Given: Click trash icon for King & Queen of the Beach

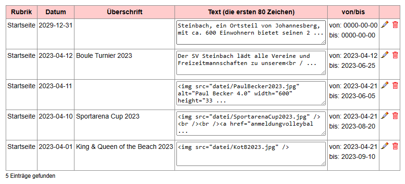Looking at the screenshot, I should (395, 146).
